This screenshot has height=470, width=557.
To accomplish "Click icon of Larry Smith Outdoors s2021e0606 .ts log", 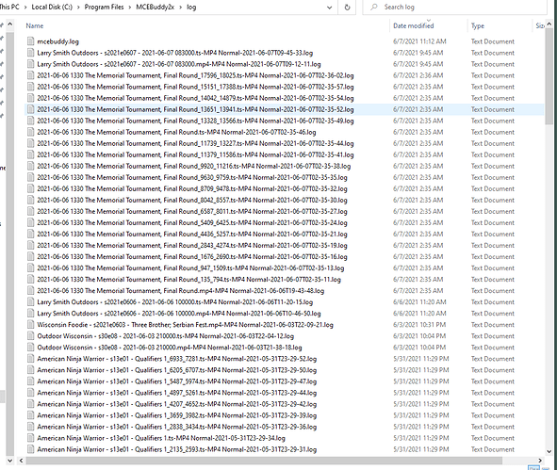I will coord(31,302).
